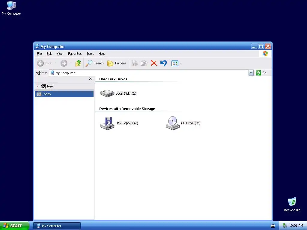Click My Computer taskbar button
Viewport: 307px width, 230px height.
click(57, 226)
